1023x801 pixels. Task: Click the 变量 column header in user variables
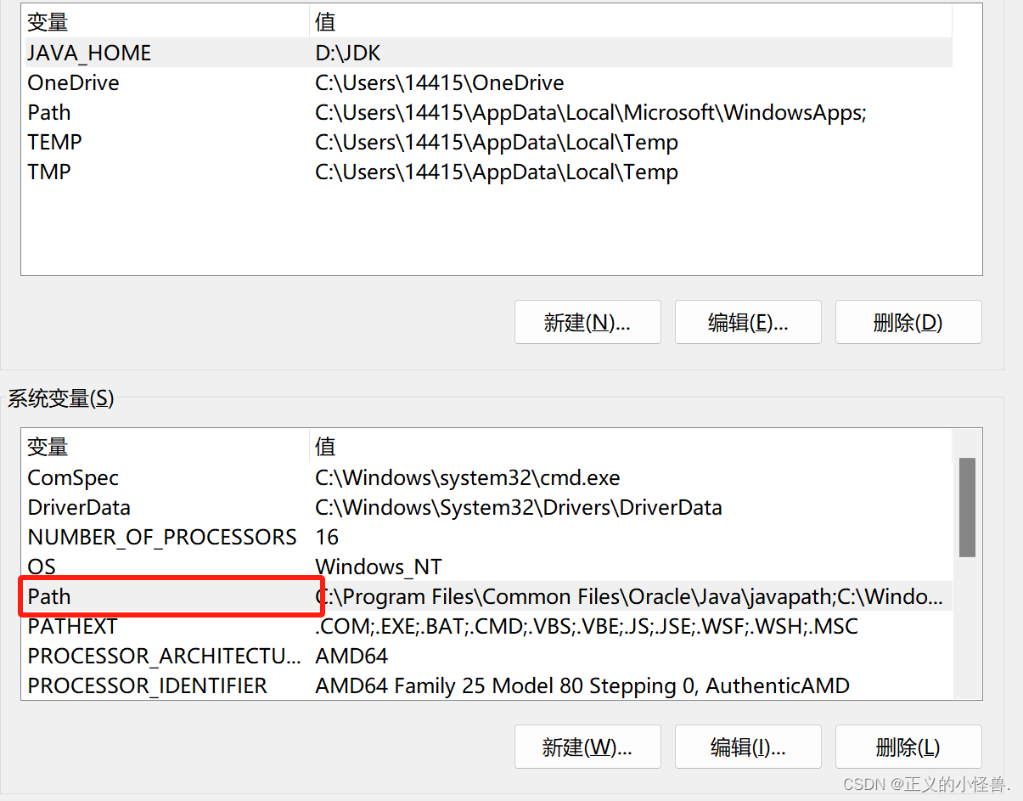click(x=166, y=21)
